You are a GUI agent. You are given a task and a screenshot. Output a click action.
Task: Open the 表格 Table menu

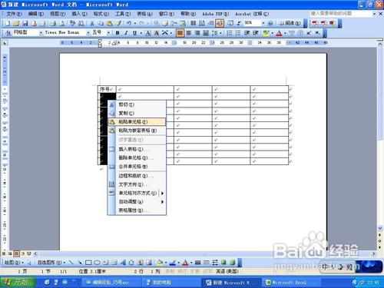point(145,14)
